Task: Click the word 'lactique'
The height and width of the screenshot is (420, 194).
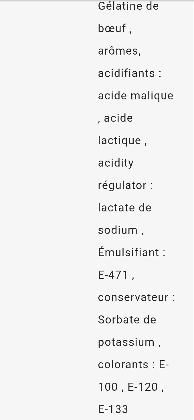Action: pyautogui.click(x=120, y=140)
